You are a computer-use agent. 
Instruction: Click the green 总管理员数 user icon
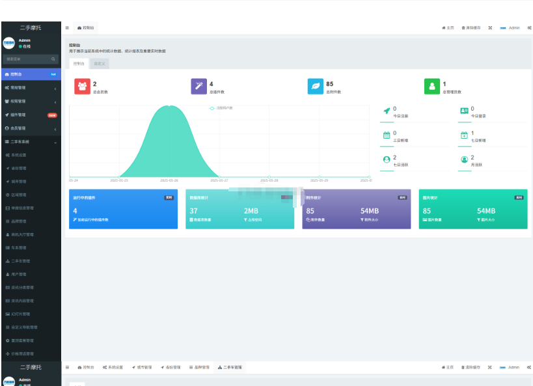[x=432, y=87]
